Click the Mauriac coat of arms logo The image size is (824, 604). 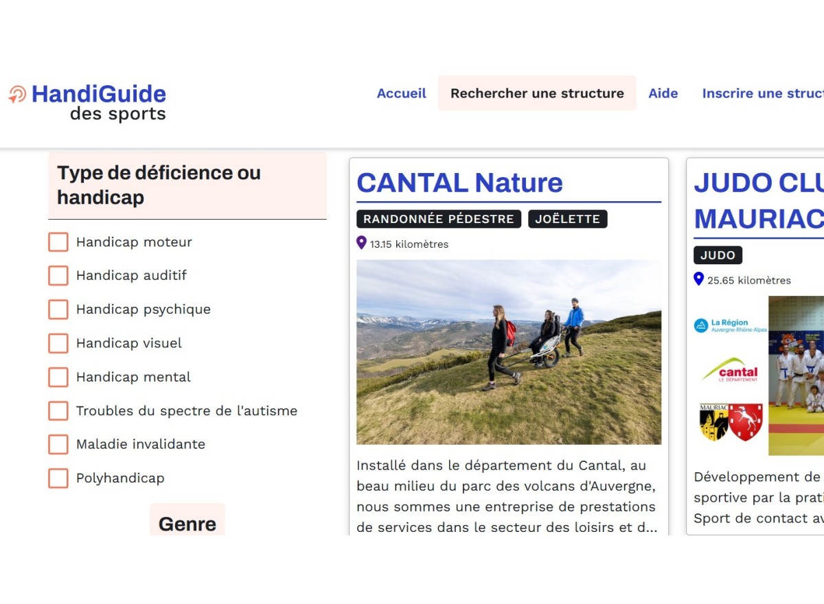click(x=731, y=421)
